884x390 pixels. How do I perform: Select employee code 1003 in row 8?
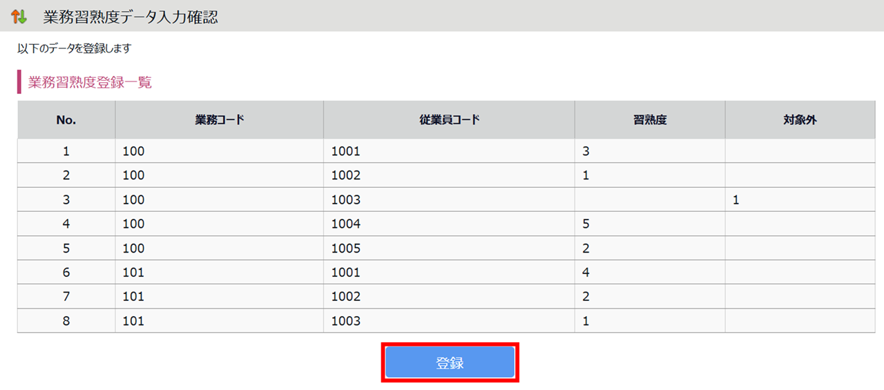(x=346, y=321)
